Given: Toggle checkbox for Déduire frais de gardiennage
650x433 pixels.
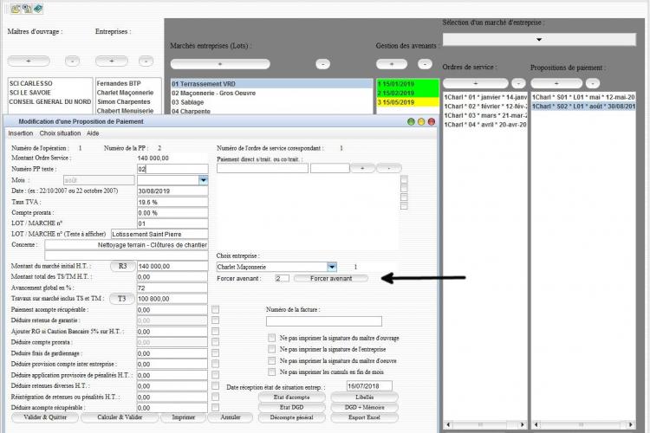Looking at the screenshot, I should [216, 353].
